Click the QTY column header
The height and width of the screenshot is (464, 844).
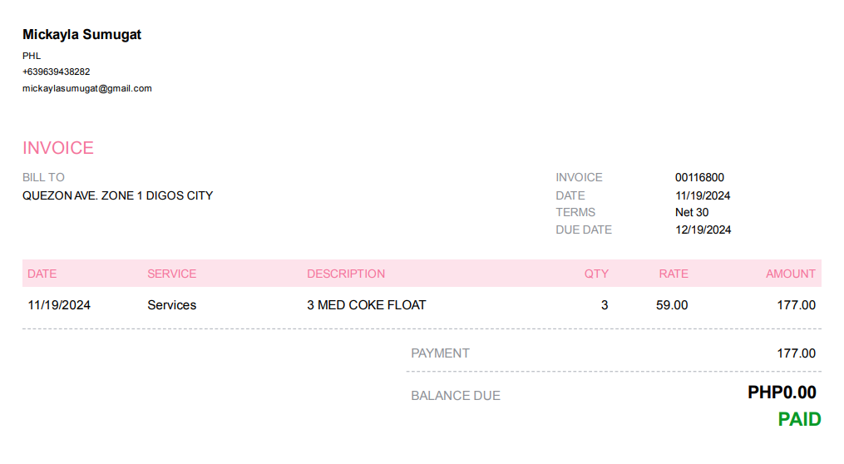pyautogui.click(x=596, y=274)
